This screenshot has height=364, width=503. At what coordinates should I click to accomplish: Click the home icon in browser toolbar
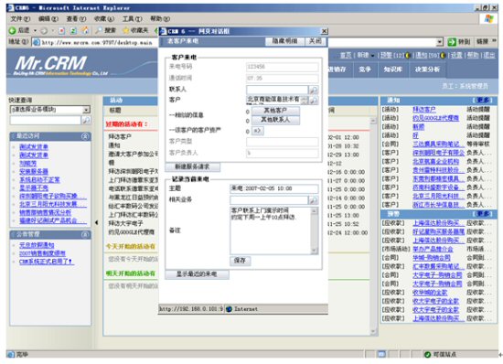85,30
